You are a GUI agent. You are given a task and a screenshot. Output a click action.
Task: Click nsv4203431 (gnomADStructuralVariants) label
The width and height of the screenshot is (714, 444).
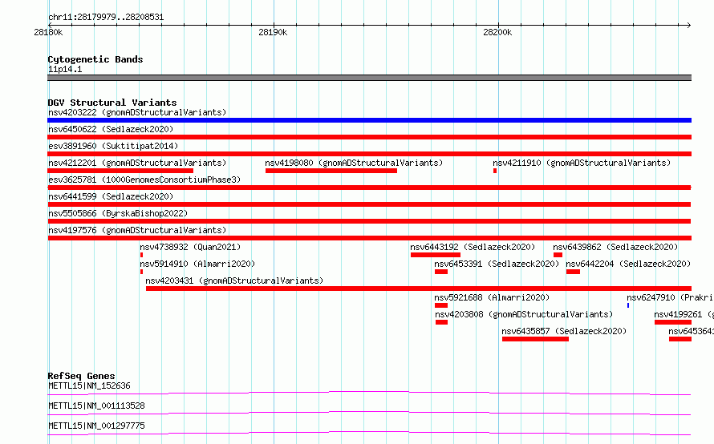pyautogui.click(x=234, y=281)
